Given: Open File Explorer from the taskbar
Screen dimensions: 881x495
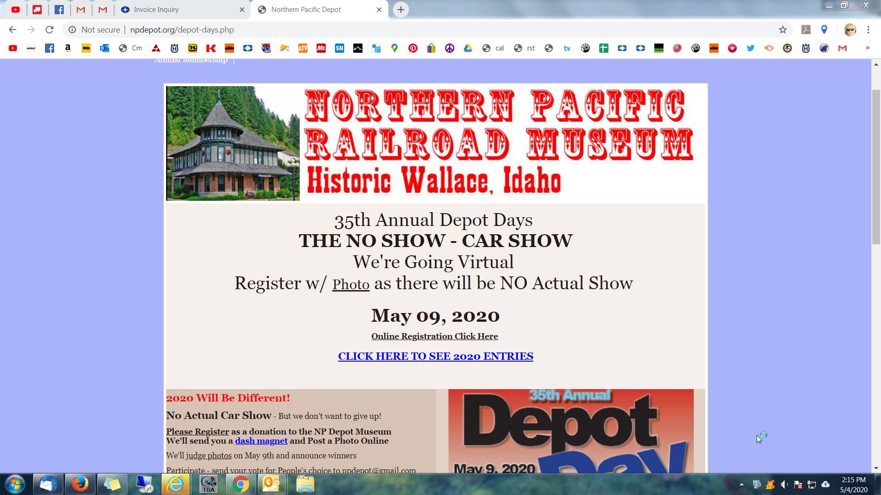Looking at the screenshot, I should (x=305, y=484).
